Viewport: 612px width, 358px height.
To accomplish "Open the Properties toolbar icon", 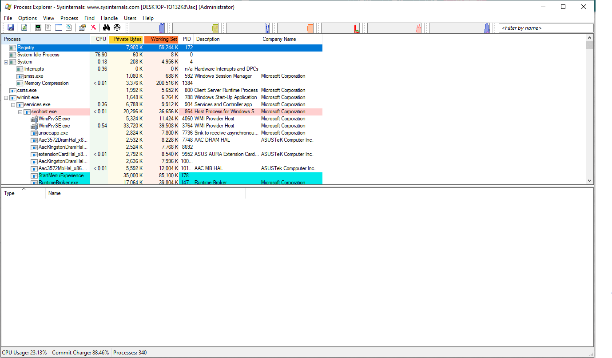I will (x=82, y=28).
